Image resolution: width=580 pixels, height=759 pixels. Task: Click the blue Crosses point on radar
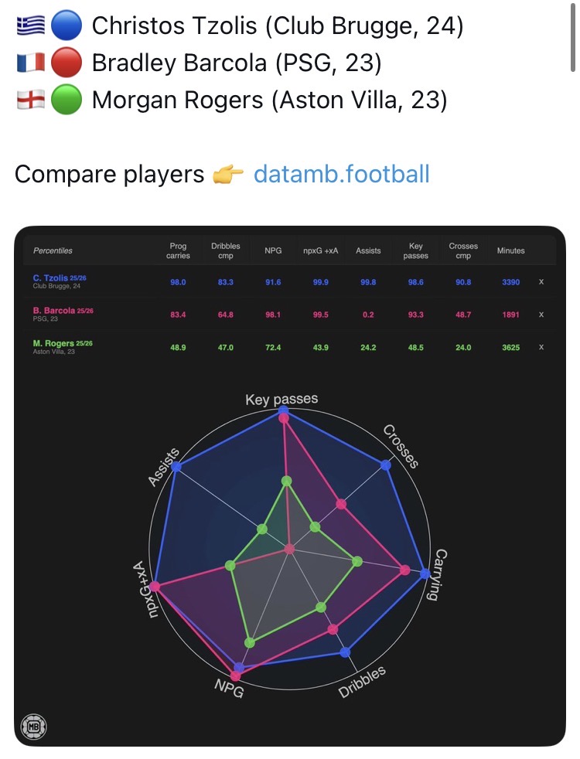click(x=385, y=465)
